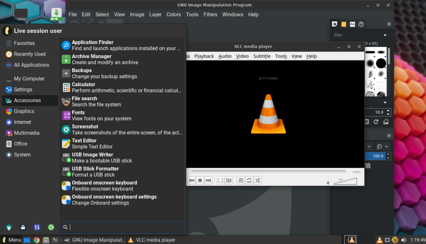Mute VLC audio via speaker icon
Screen dimensions: 426x244
click(328, 183)
